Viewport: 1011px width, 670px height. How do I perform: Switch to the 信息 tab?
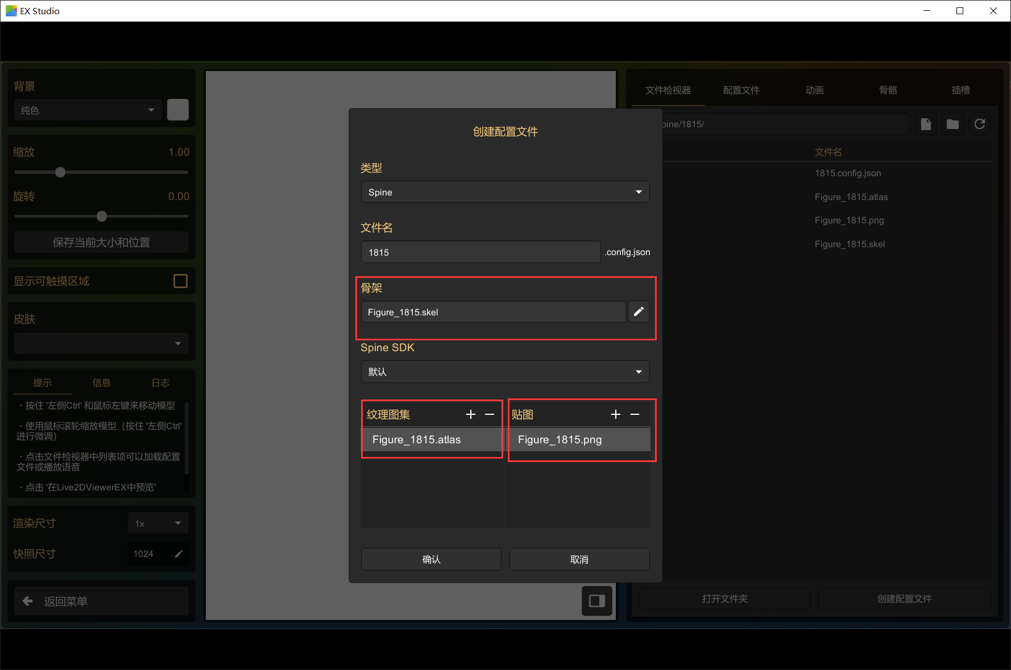point(102,382)
